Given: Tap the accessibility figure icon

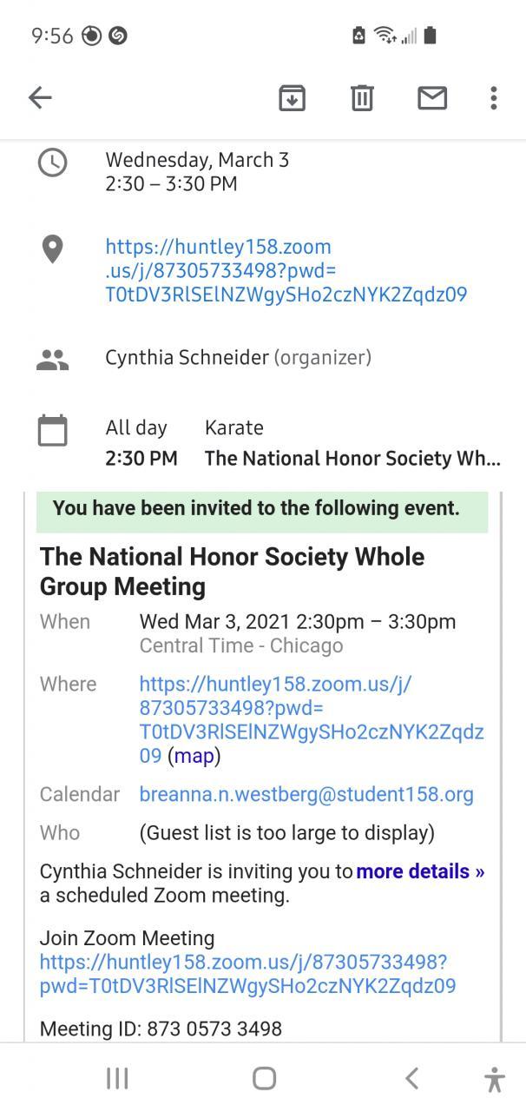Looking at the screenshot, I should (494, 1079).
